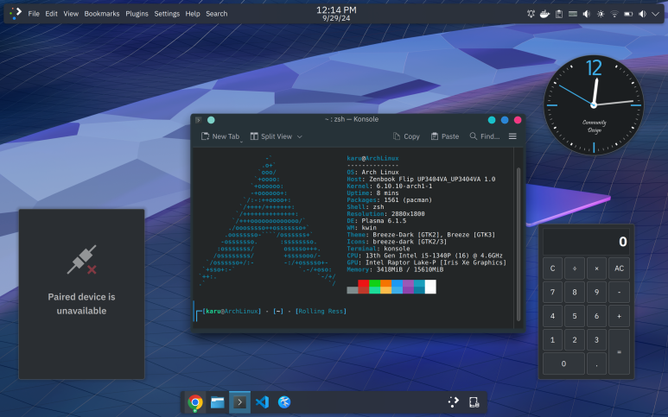Open the file manager folder in dock

[217, 402]
